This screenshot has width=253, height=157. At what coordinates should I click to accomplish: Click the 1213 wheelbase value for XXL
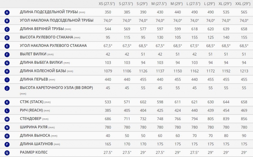pyautogui.click(x=244, y=71)
